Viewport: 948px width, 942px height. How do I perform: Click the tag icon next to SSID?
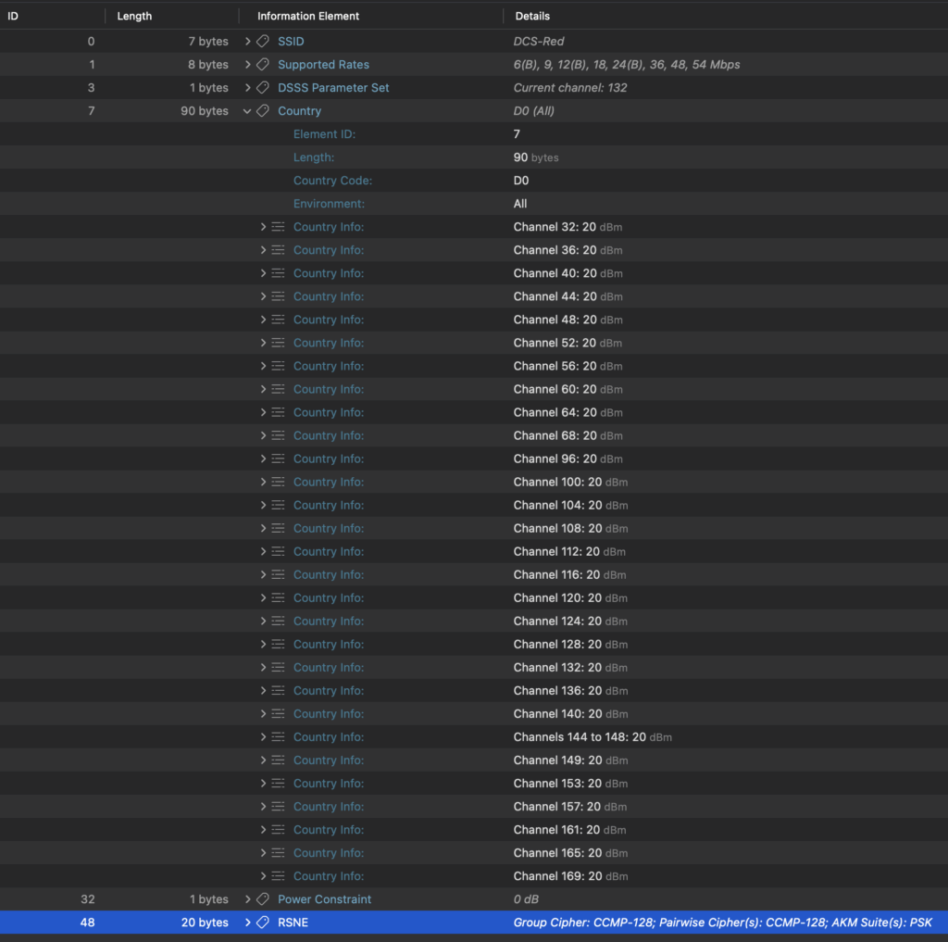(x=263, y=42)
